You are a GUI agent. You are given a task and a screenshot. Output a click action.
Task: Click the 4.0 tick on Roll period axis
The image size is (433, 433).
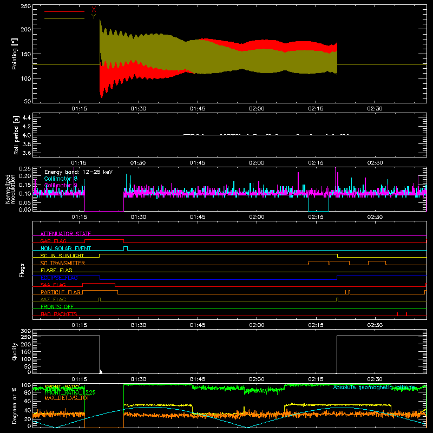point(27,135)
